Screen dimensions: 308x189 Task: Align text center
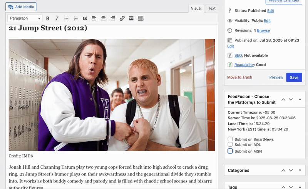(x=103, y=18)
